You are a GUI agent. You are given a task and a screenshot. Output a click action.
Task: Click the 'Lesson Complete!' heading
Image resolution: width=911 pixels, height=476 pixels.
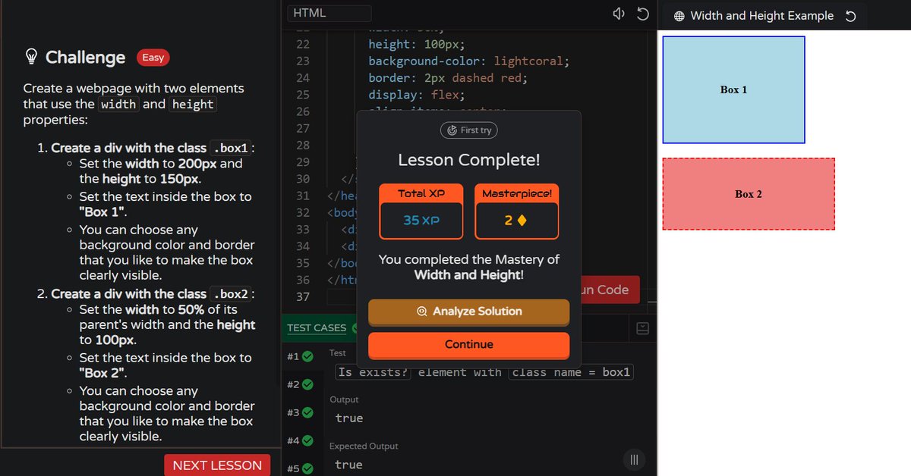[469, 161]
